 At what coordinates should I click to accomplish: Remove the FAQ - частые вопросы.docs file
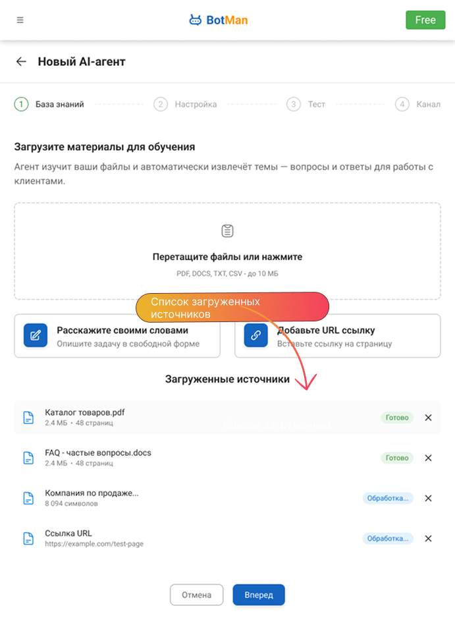(x=428, y=458)
